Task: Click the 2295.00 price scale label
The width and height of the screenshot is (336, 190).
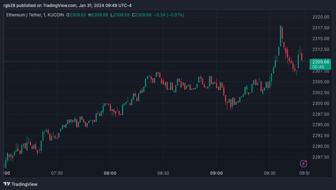Action: [x=320, y=125]
